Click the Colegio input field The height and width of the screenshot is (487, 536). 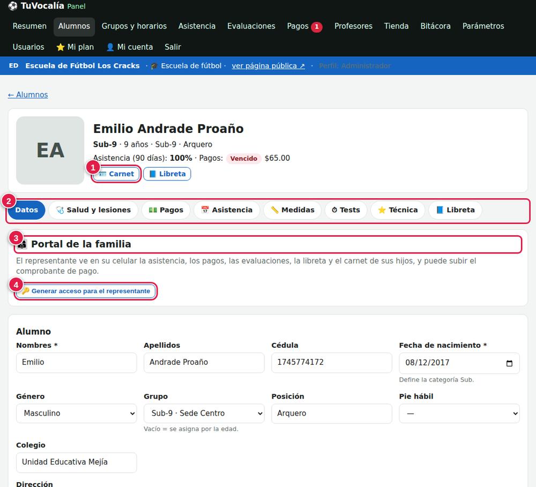click(x=77, y=462)
